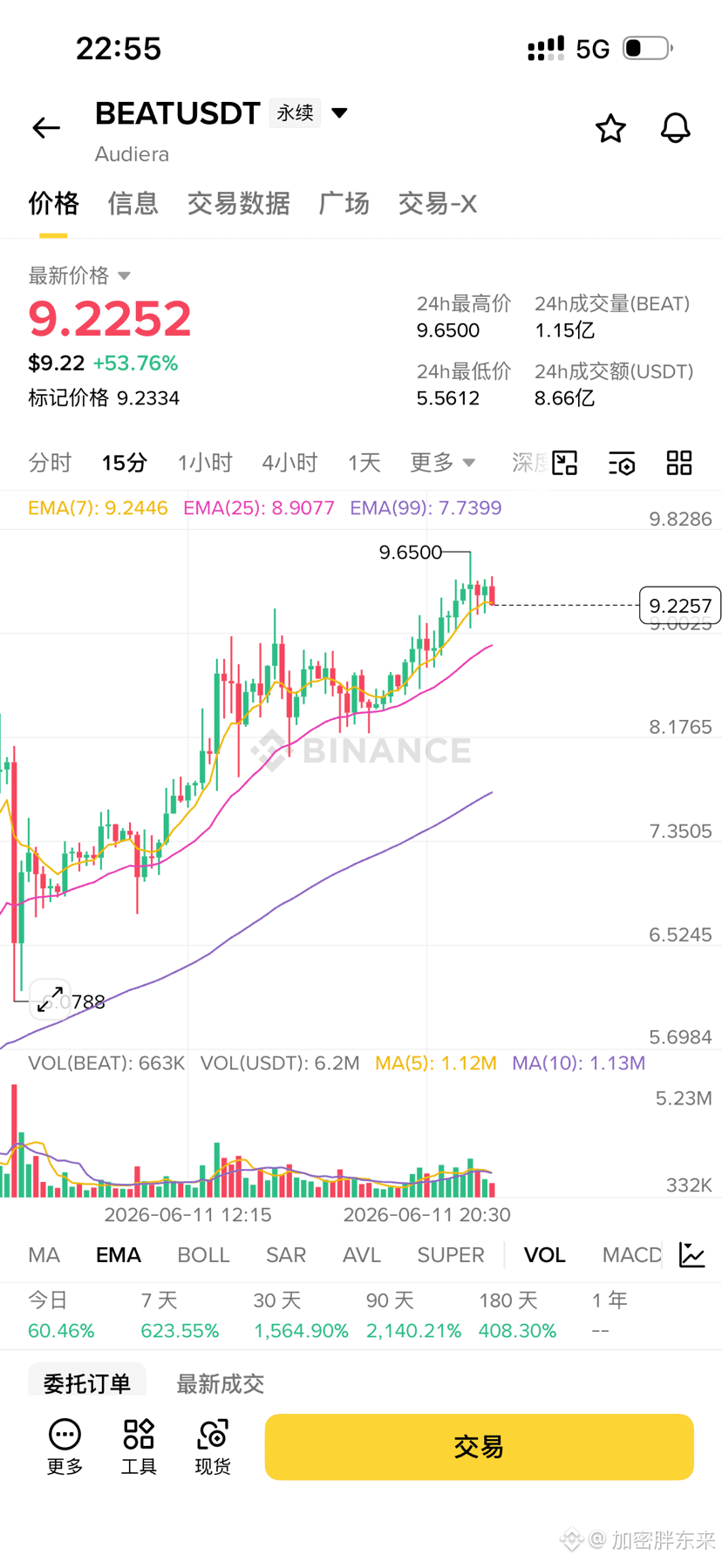The image size is (722, 1562).
Task: Tap the 永续 perpetual badge
Action: (x=295, y=113)
